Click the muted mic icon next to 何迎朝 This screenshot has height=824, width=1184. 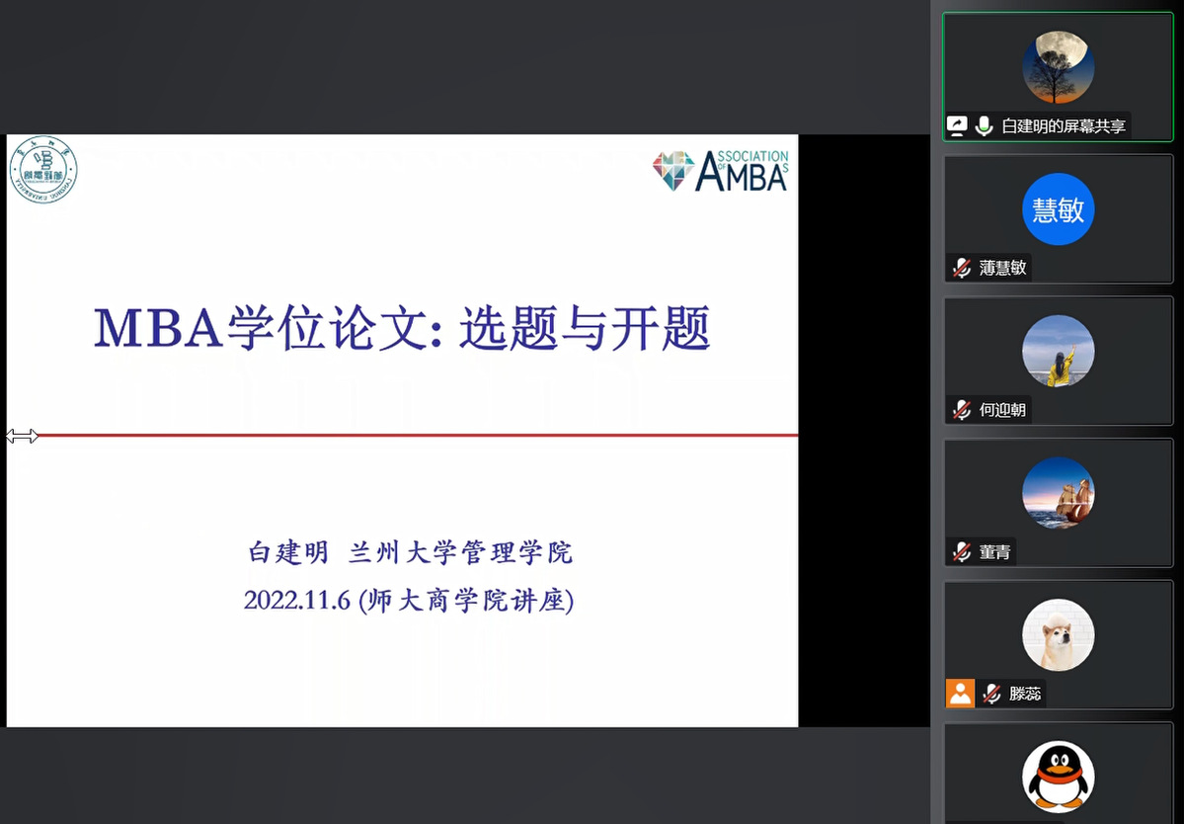coord(962,410)
